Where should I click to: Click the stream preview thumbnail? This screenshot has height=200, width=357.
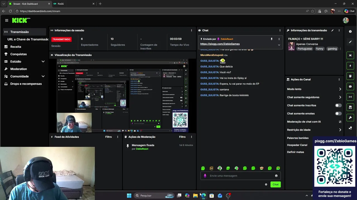(x=122, y=96)
